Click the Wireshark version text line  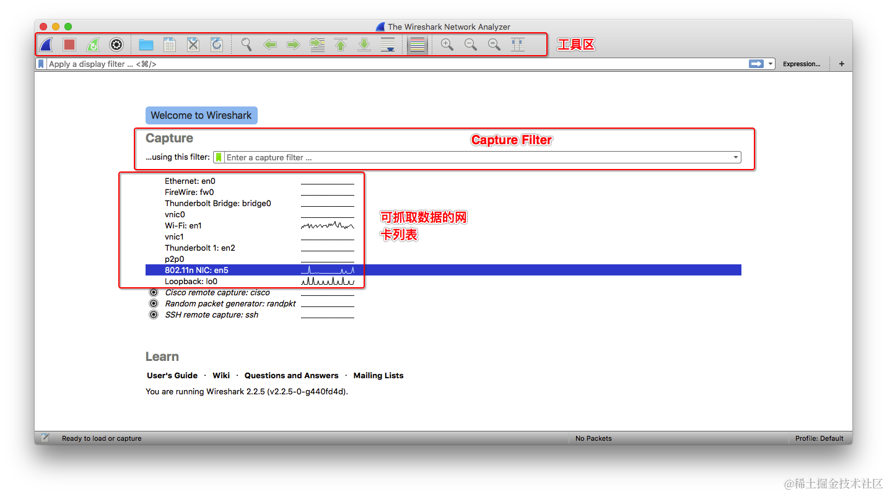click(247, 392)
